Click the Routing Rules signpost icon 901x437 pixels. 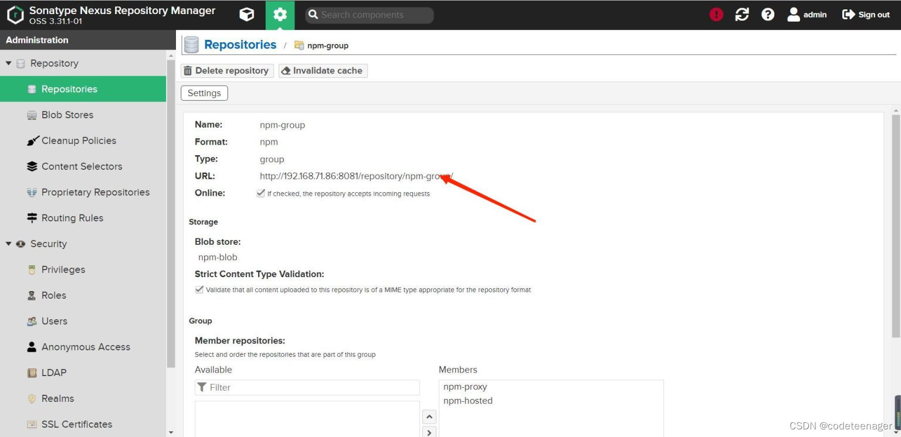pyautogui.click(x=32, y=218)
